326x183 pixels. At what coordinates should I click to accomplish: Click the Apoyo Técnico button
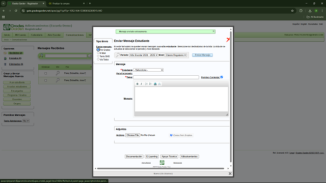click(169, 157)
